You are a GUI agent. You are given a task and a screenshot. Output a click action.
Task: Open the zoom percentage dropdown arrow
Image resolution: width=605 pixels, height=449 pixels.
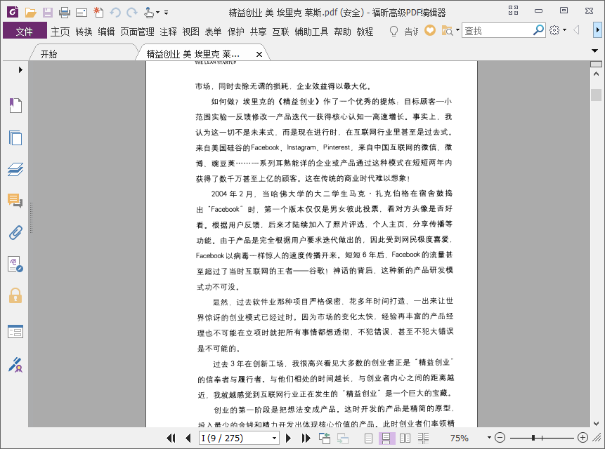(489, 438)
